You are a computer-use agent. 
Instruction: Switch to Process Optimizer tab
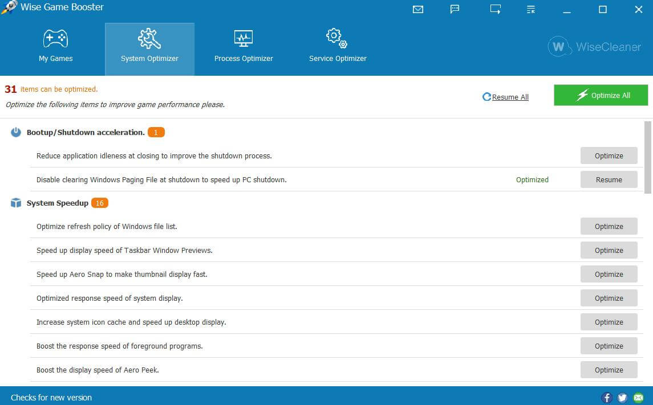coord(244,49)
